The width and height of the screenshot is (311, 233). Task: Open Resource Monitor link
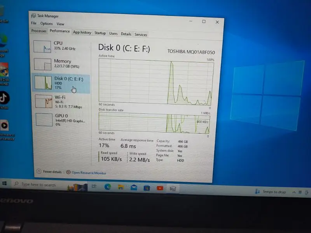tap(89, 173)
